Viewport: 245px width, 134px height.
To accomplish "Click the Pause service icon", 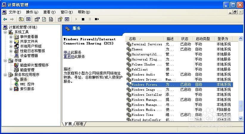I will [x=90, y=19].
